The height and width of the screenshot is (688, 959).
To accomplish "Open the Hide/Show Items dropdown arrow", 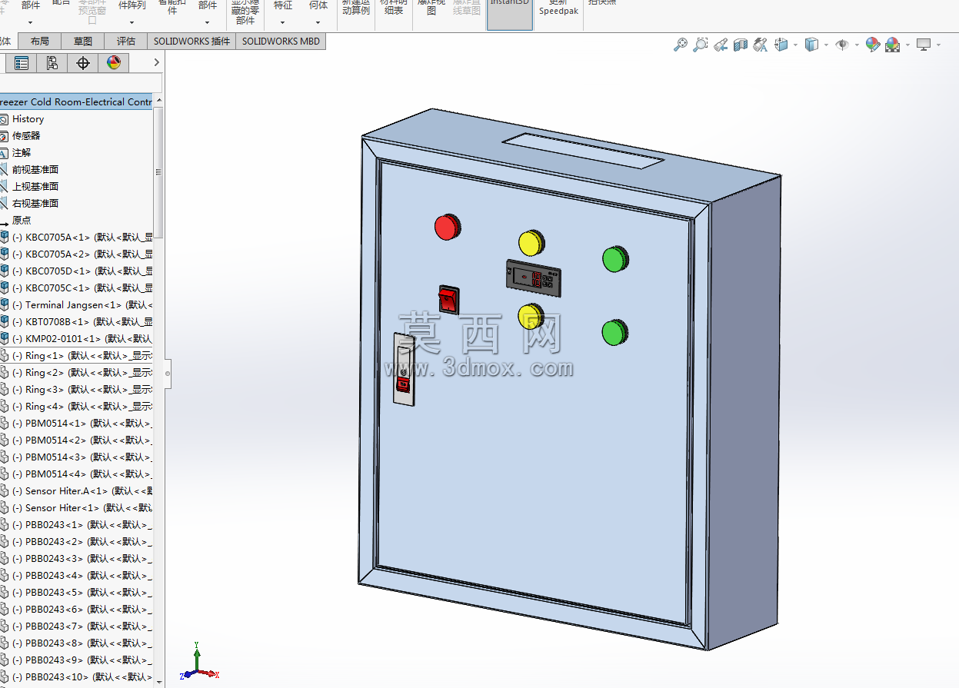I will click(857, 45).
